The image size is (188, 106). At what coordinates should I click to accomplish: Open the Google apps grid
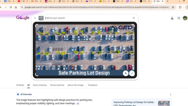pos(179,18)
